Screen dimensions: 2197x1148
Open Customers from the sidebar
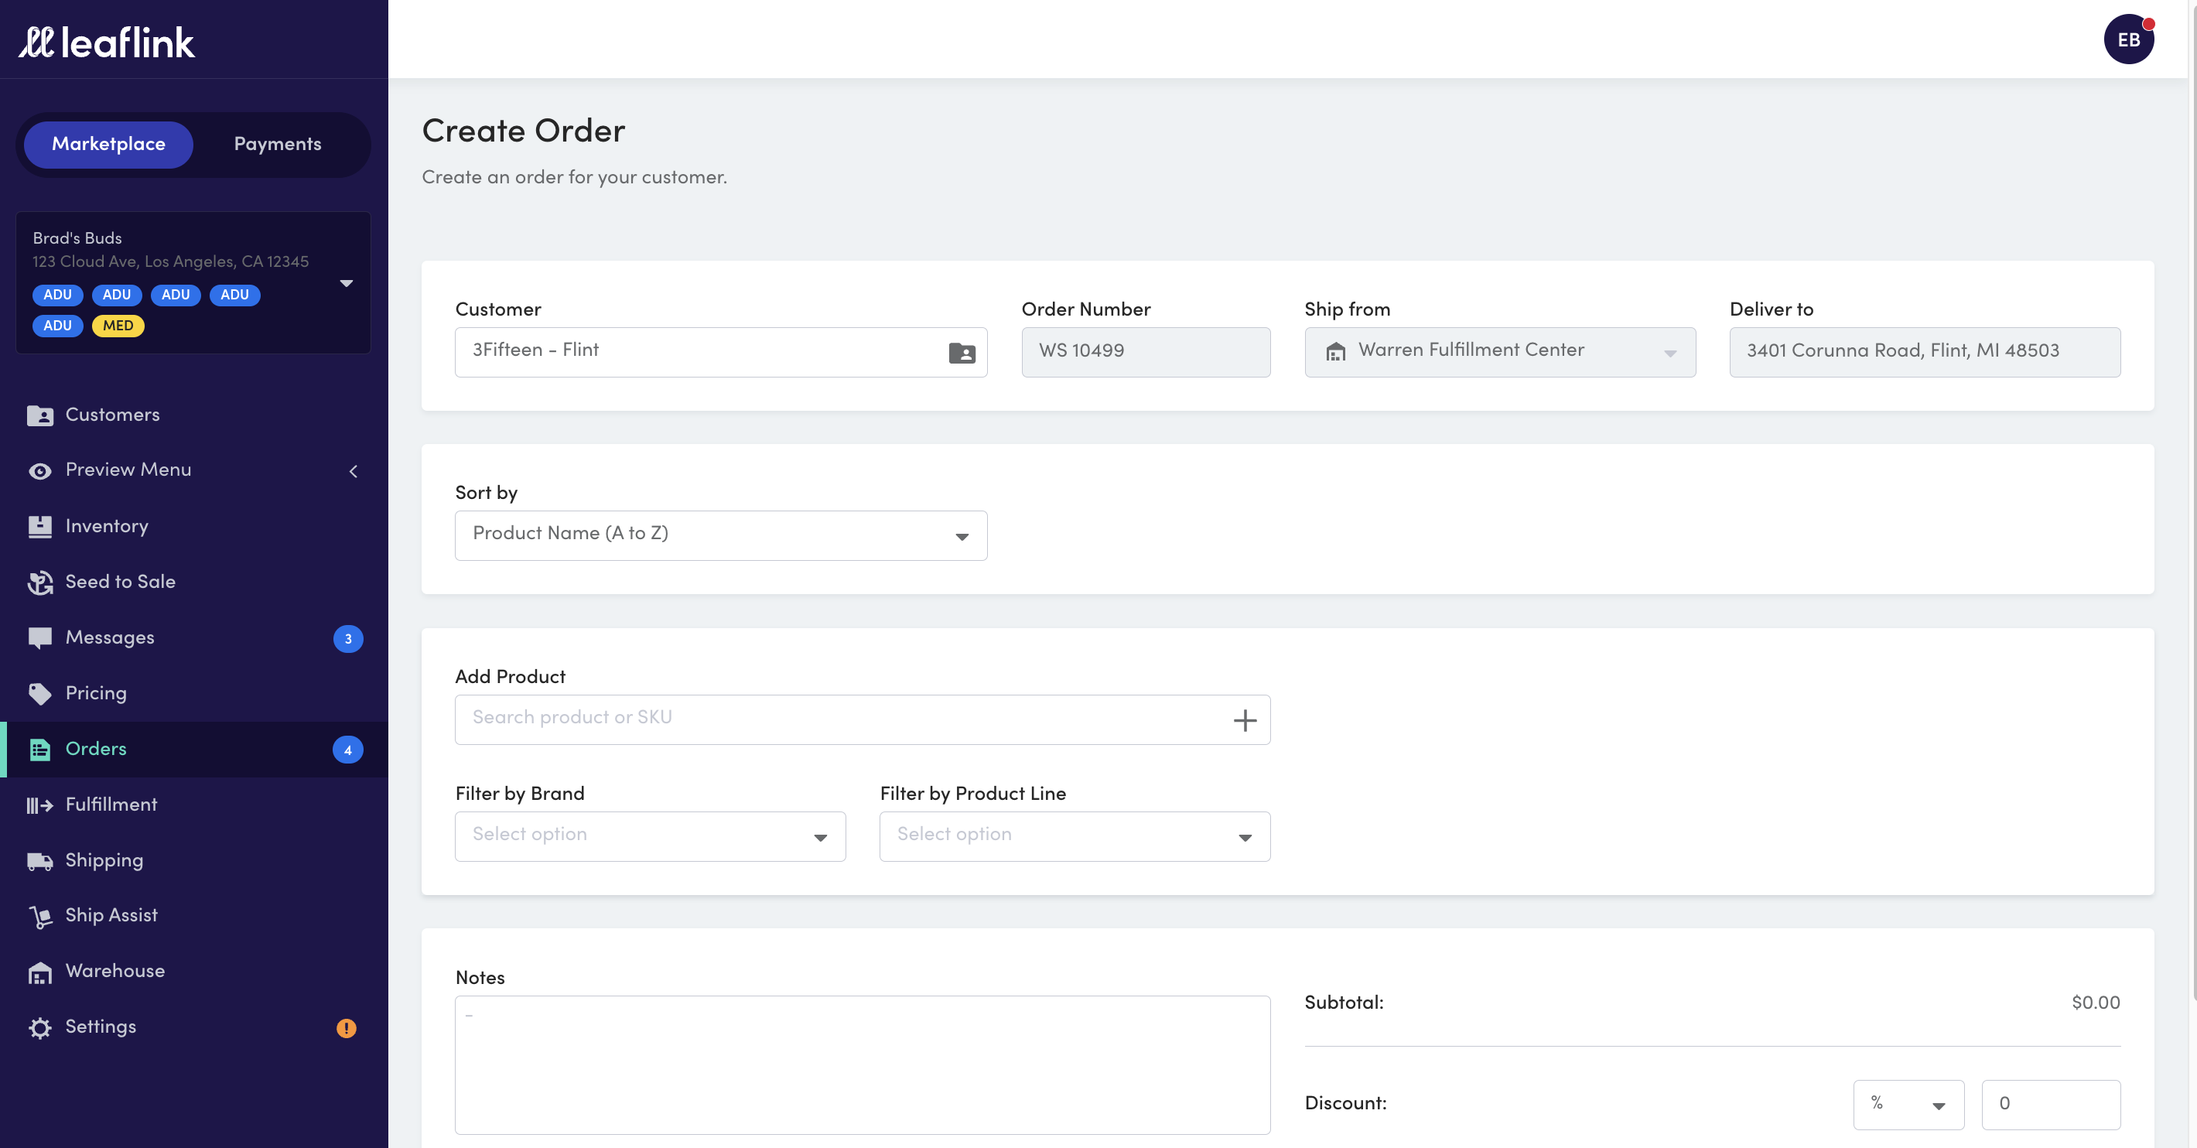[193, 415]
